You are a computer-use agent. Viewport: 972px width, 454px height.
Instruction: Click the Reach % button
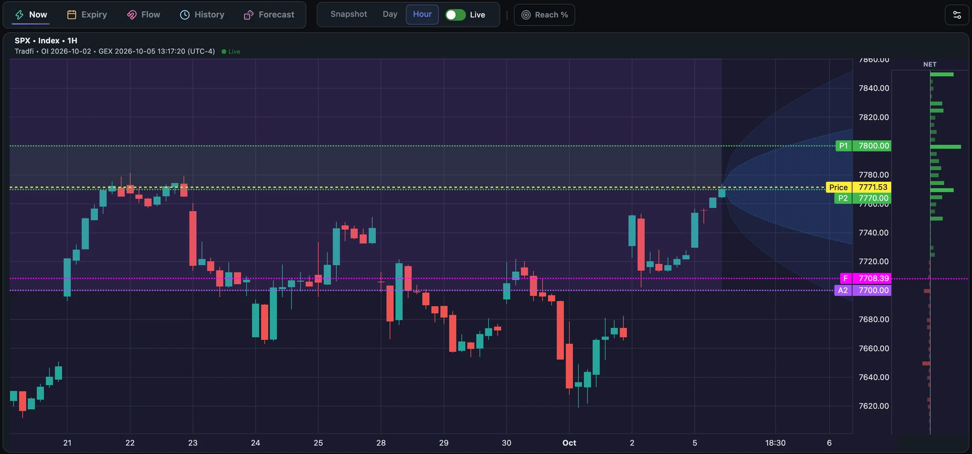coord(544,15)
